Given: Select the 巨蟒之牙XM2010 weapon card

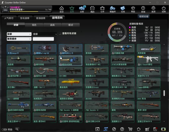Looking at the screenshot, I should (149, 117).
